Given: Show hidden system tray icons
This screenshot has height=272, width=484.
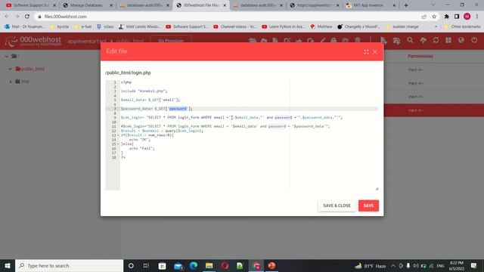Looking at the screenshot, I should coord(393,266).
